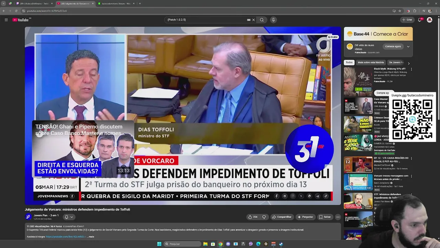Open YouTube account avatar menu
Screen dimensions: 440x248
click(429, 20)
